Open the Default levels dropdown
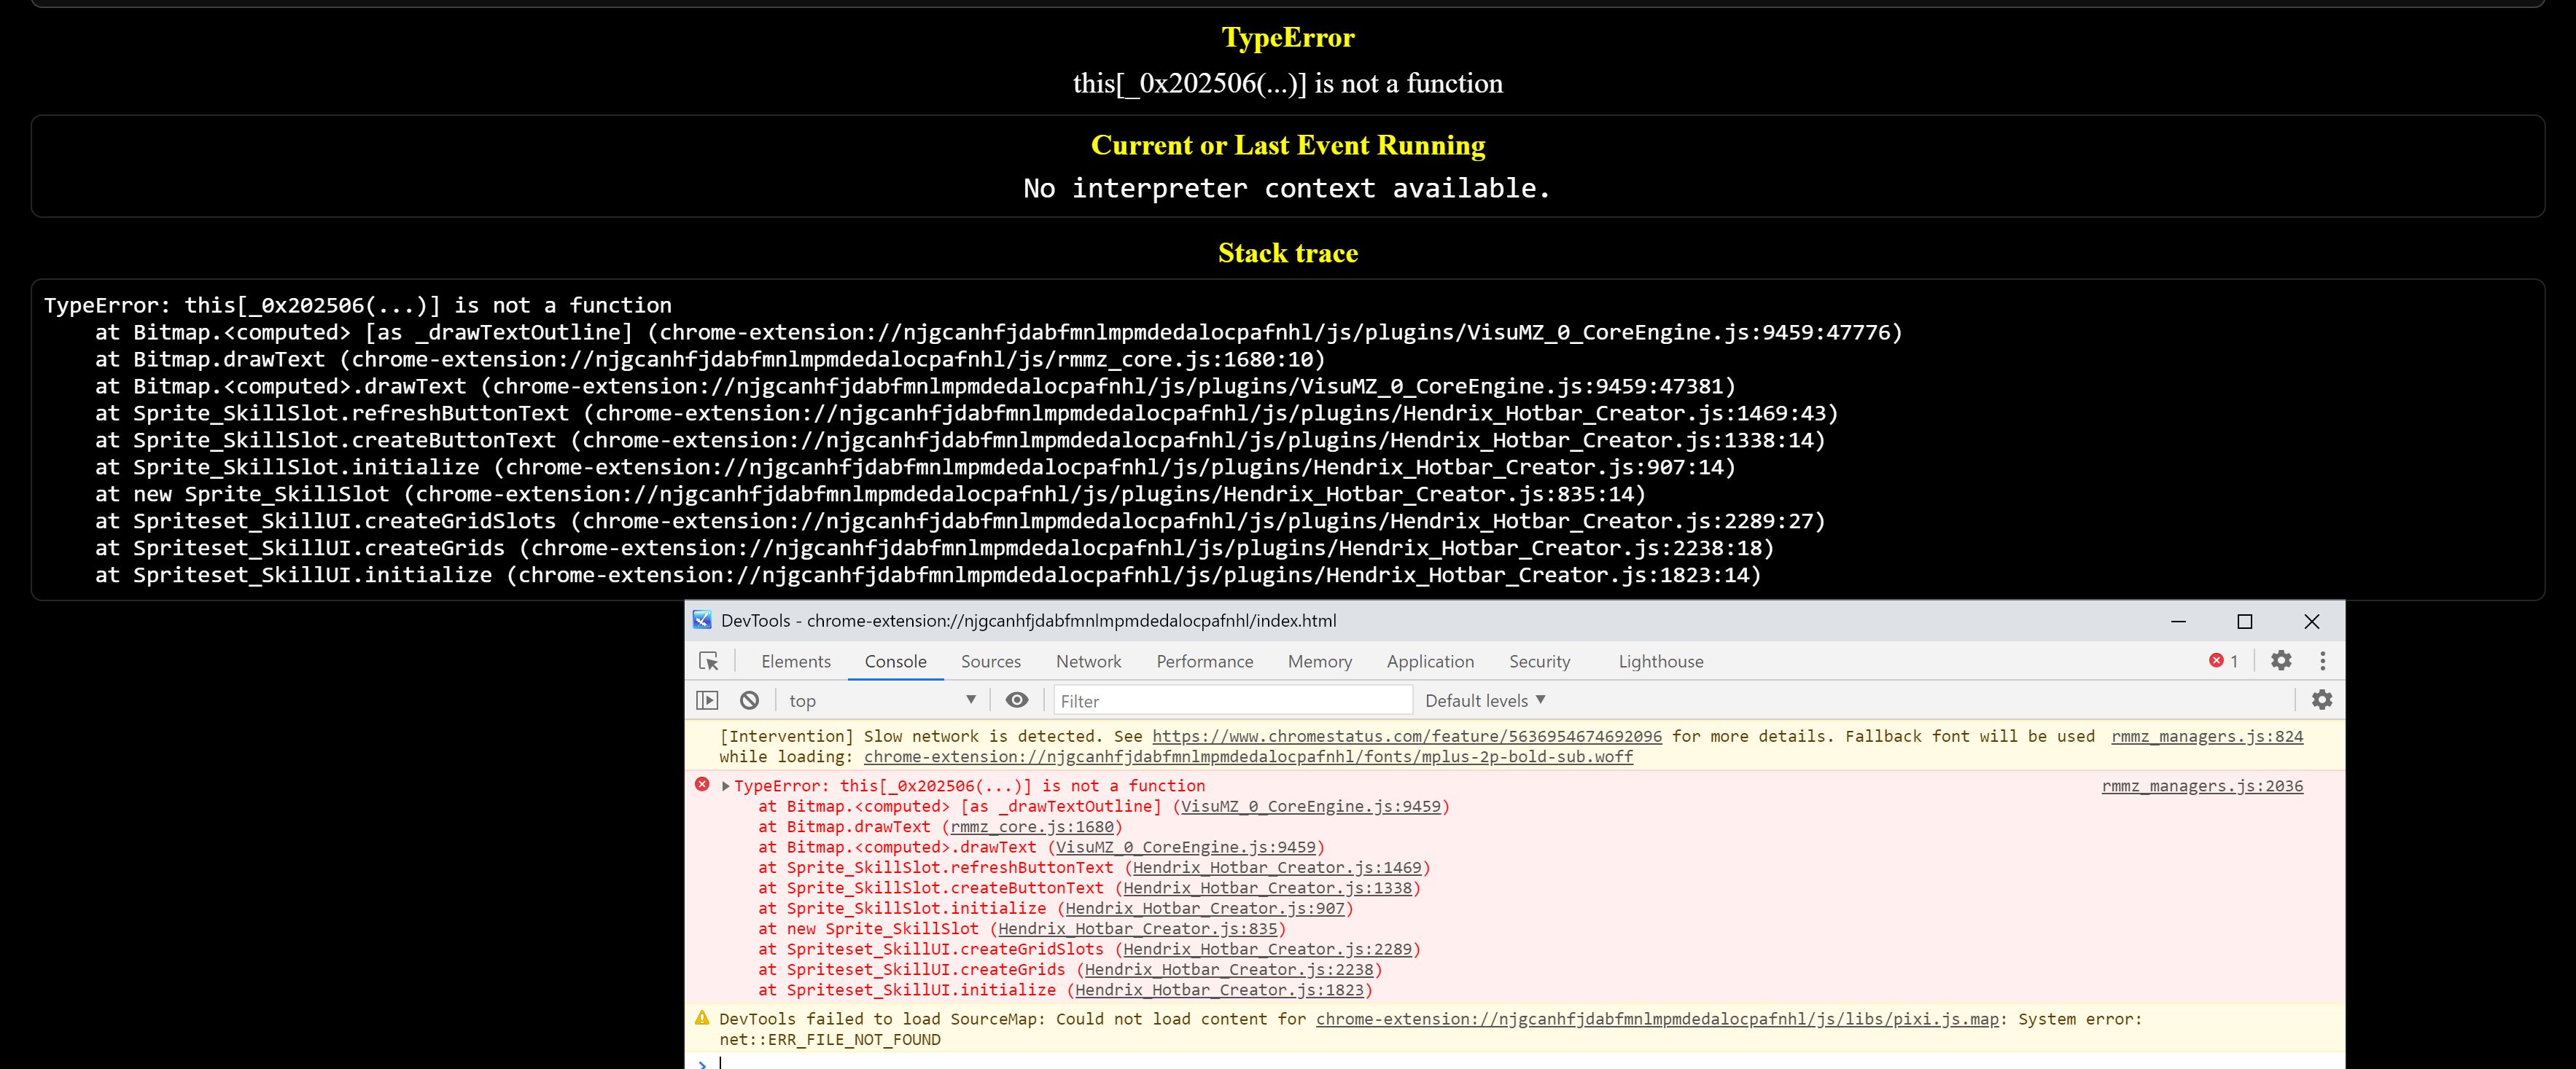Viewport: 2576px width, 1069px height. point(1485,700)
